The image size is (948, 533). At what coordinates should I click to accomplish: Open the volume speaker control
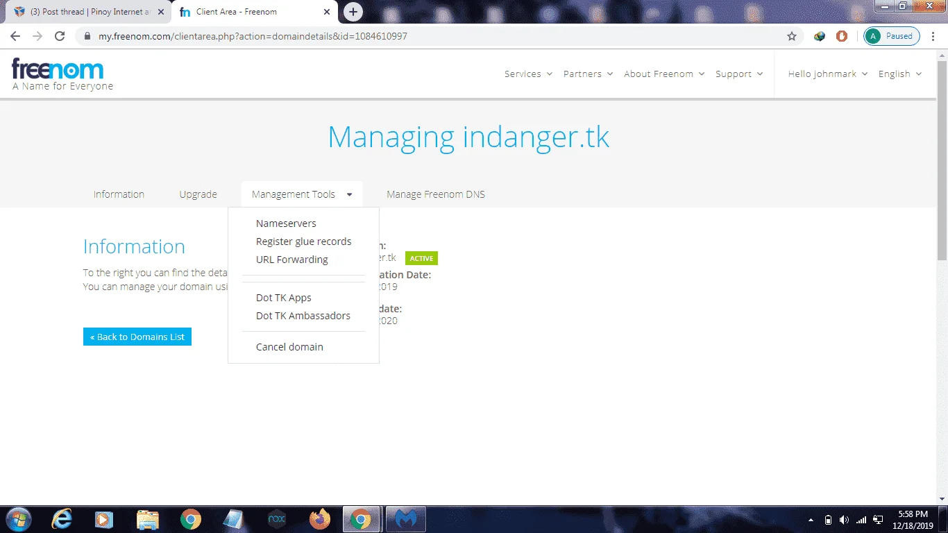[844, 520]
